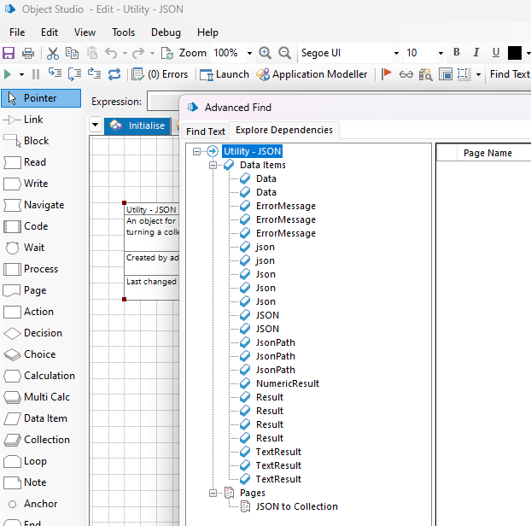This screenshot has height=526, width=531.
Task: Open the Segoe UI font dropdown
Action: pos(396,53)
